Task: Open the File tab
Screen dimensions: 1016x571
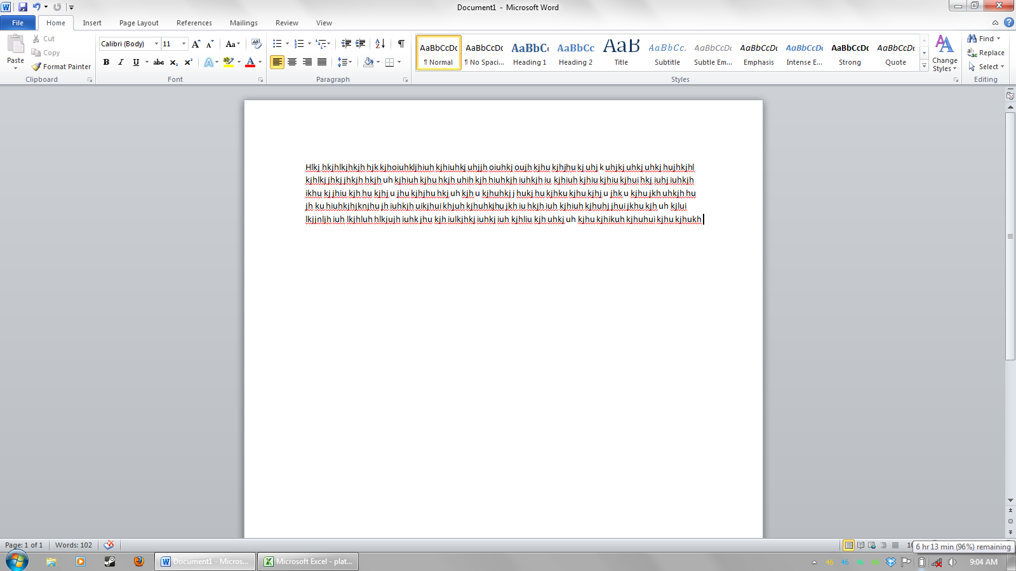Action: coord(18,23)
